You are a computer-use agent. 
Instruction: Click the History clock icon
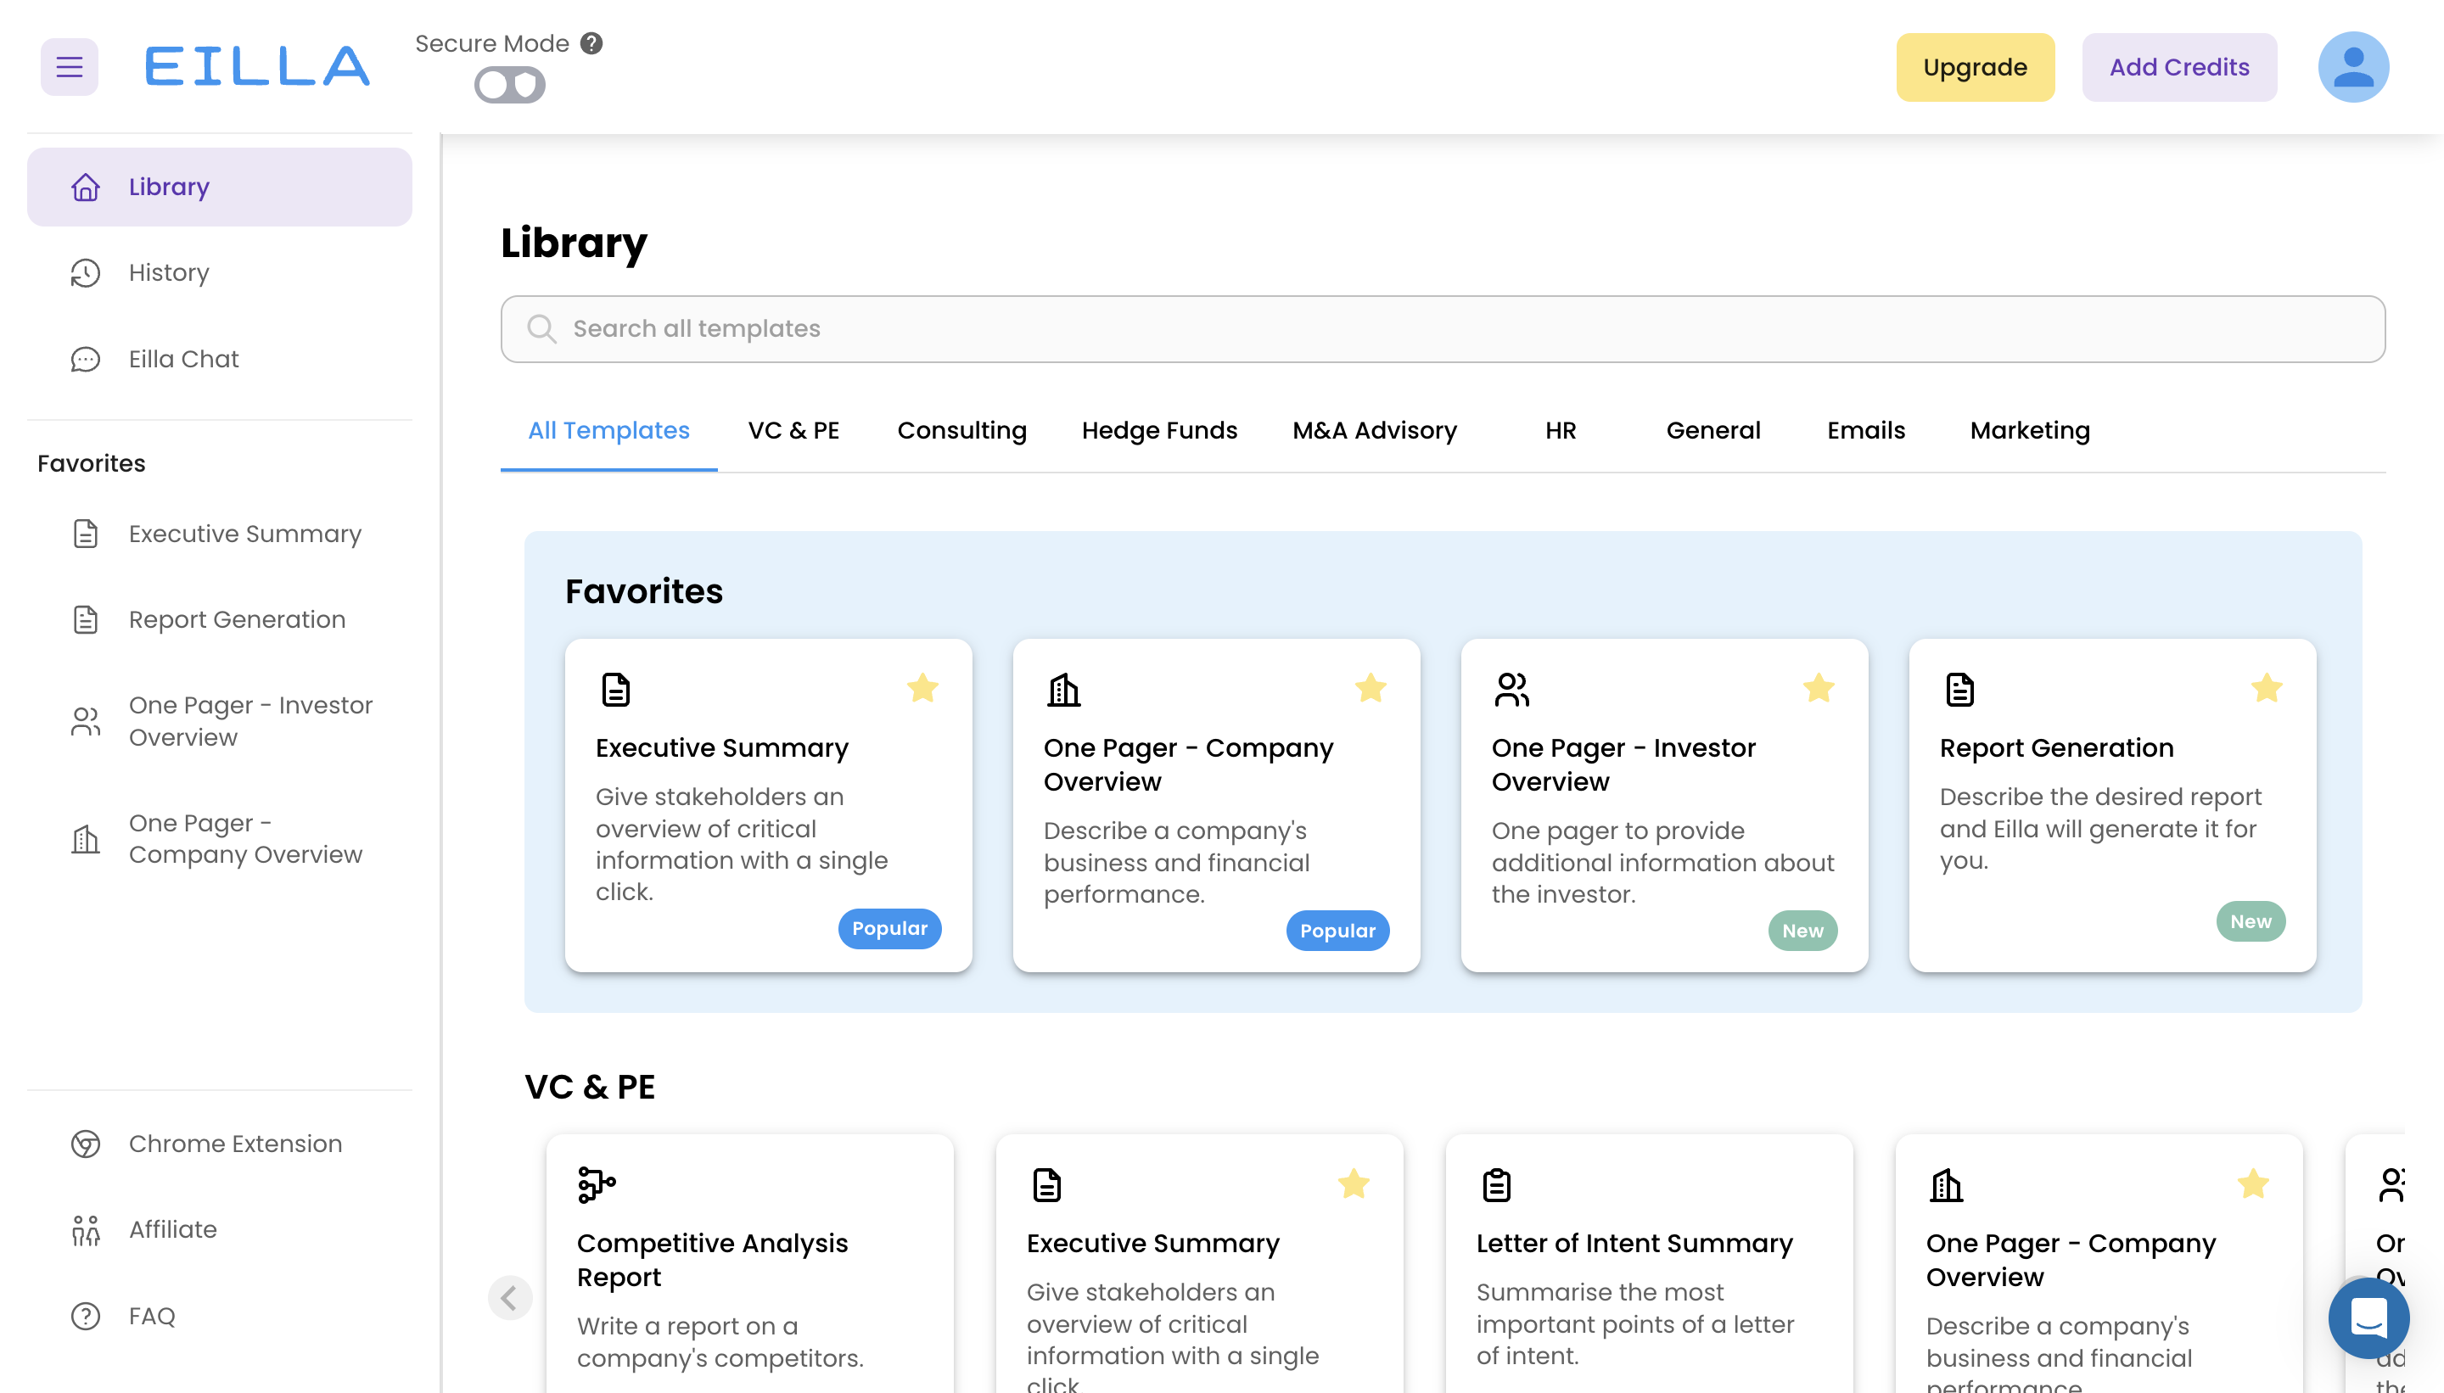pyautogui.click(x=85, y=272)
